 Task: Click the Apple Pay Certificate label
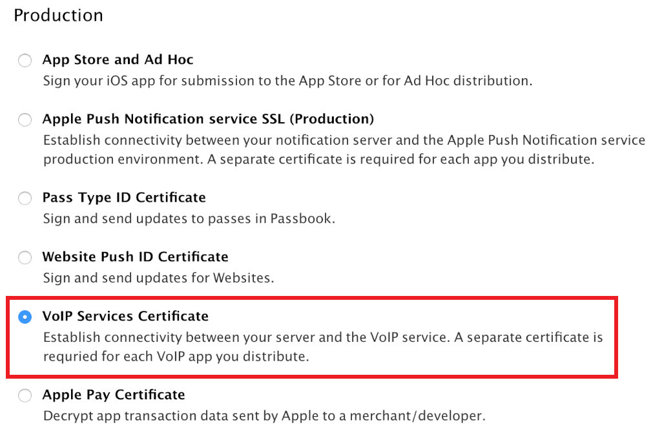(x=114, y=395)
